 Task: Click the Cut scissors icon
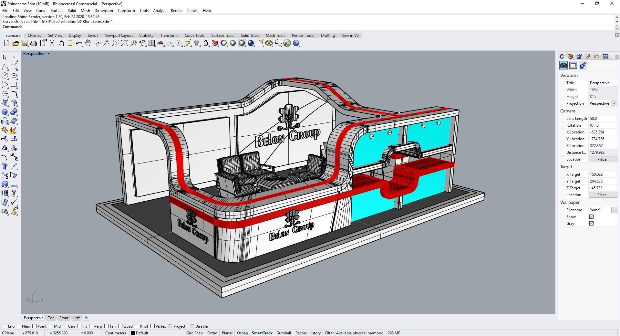click(x=52, y=43)
